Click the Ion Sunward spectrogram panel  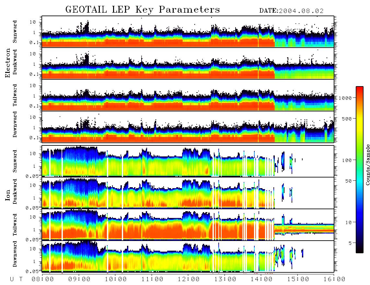(188, 161)
